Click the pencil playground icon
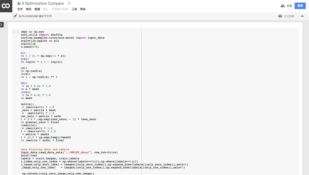The height and width of the screenshot is (175, 309). click(15, 16)
